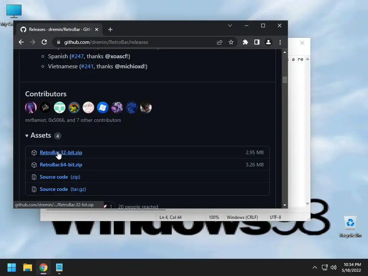Open File Explorer from the taskbar
Image resolution: width=368 pixels, height=276 pixels.
(28, 267)
